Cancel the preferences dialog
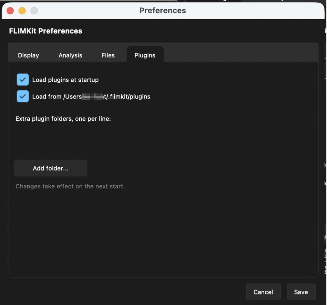The width and height of the screenshot is (327, 305). [x=264, y=292]
